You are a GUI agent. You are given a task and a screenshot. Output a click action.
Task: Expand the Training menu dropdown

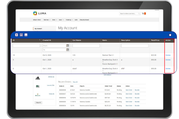coord(69,20)
